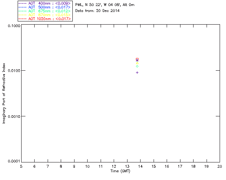Click the x-axis label 12

click(x=114, y=166)
